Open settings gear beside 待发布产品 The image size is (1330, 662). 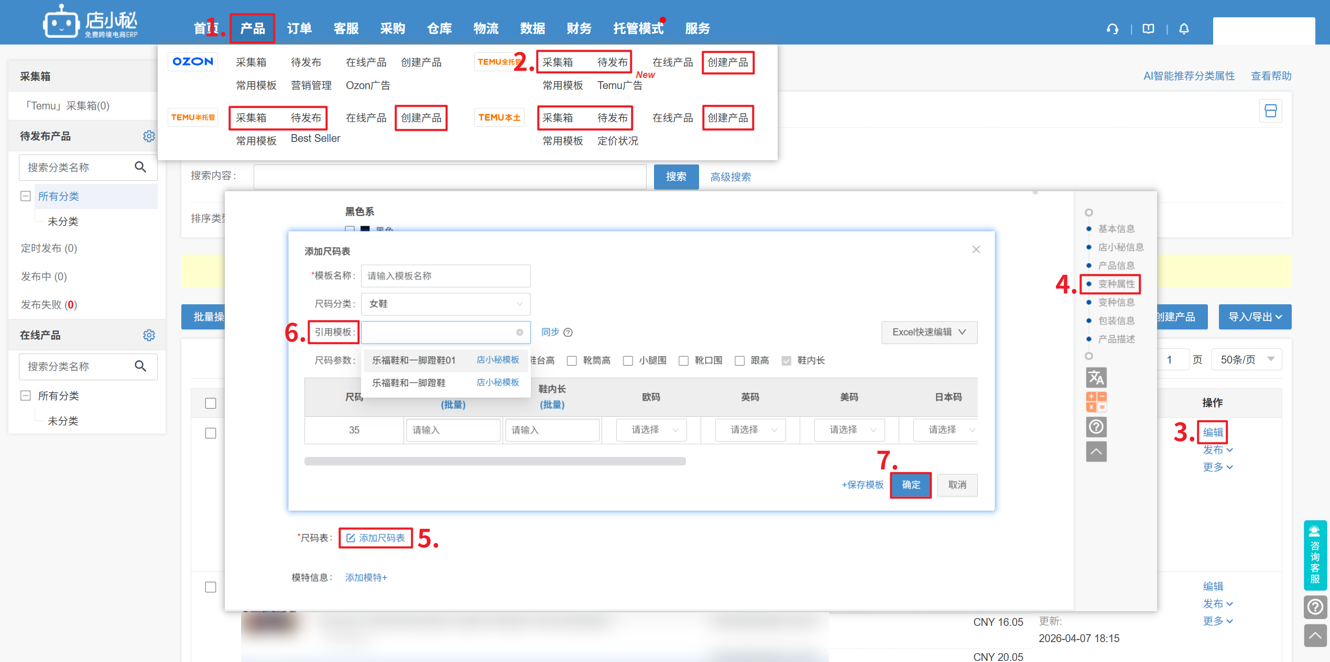[x=149, y=136]
